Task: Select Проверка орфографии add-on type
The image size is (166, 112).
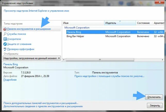Action: (21, 49)
